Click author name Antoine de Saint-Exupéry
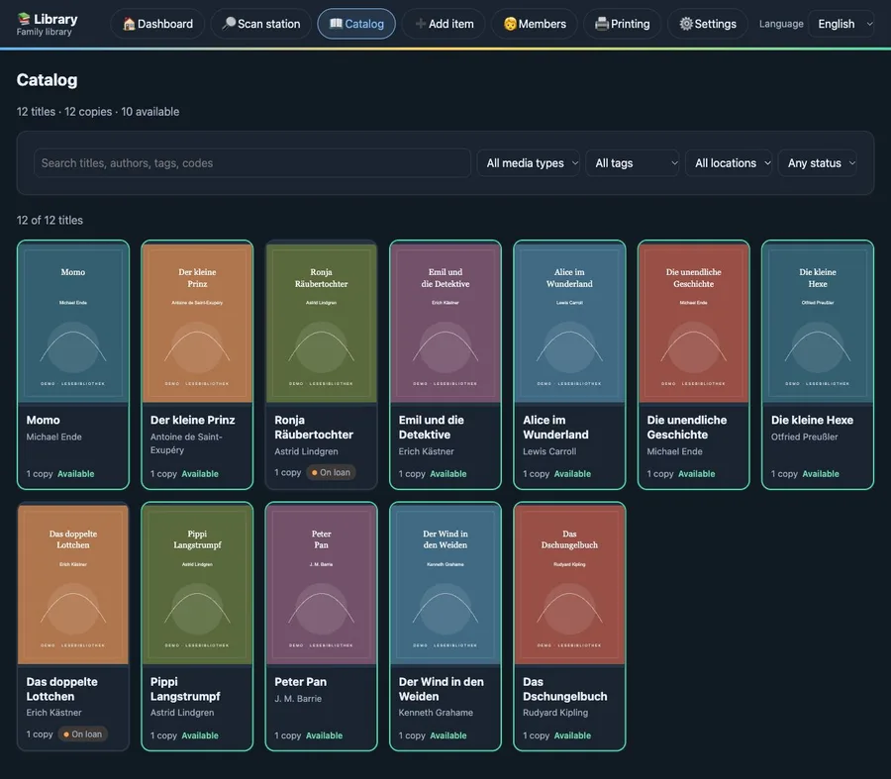The image size is (891, 779). 186,443
